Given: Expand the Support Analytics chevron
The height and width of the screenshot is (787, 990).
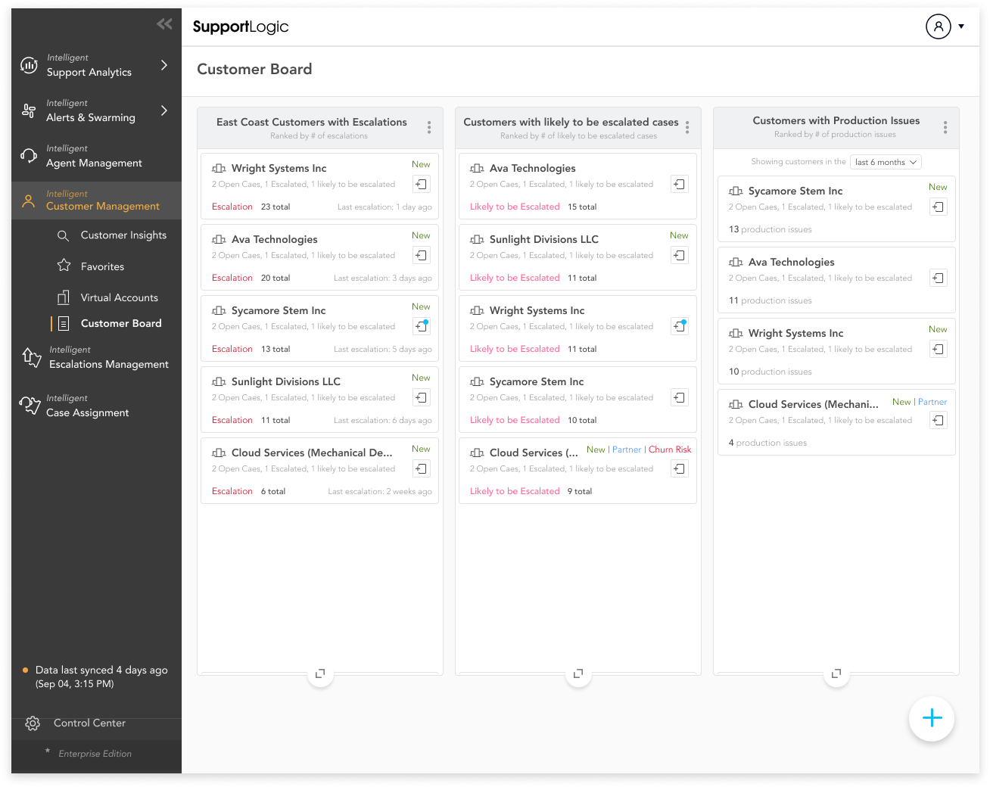Looking at the screenshot, I should click(x=164, y=65).
